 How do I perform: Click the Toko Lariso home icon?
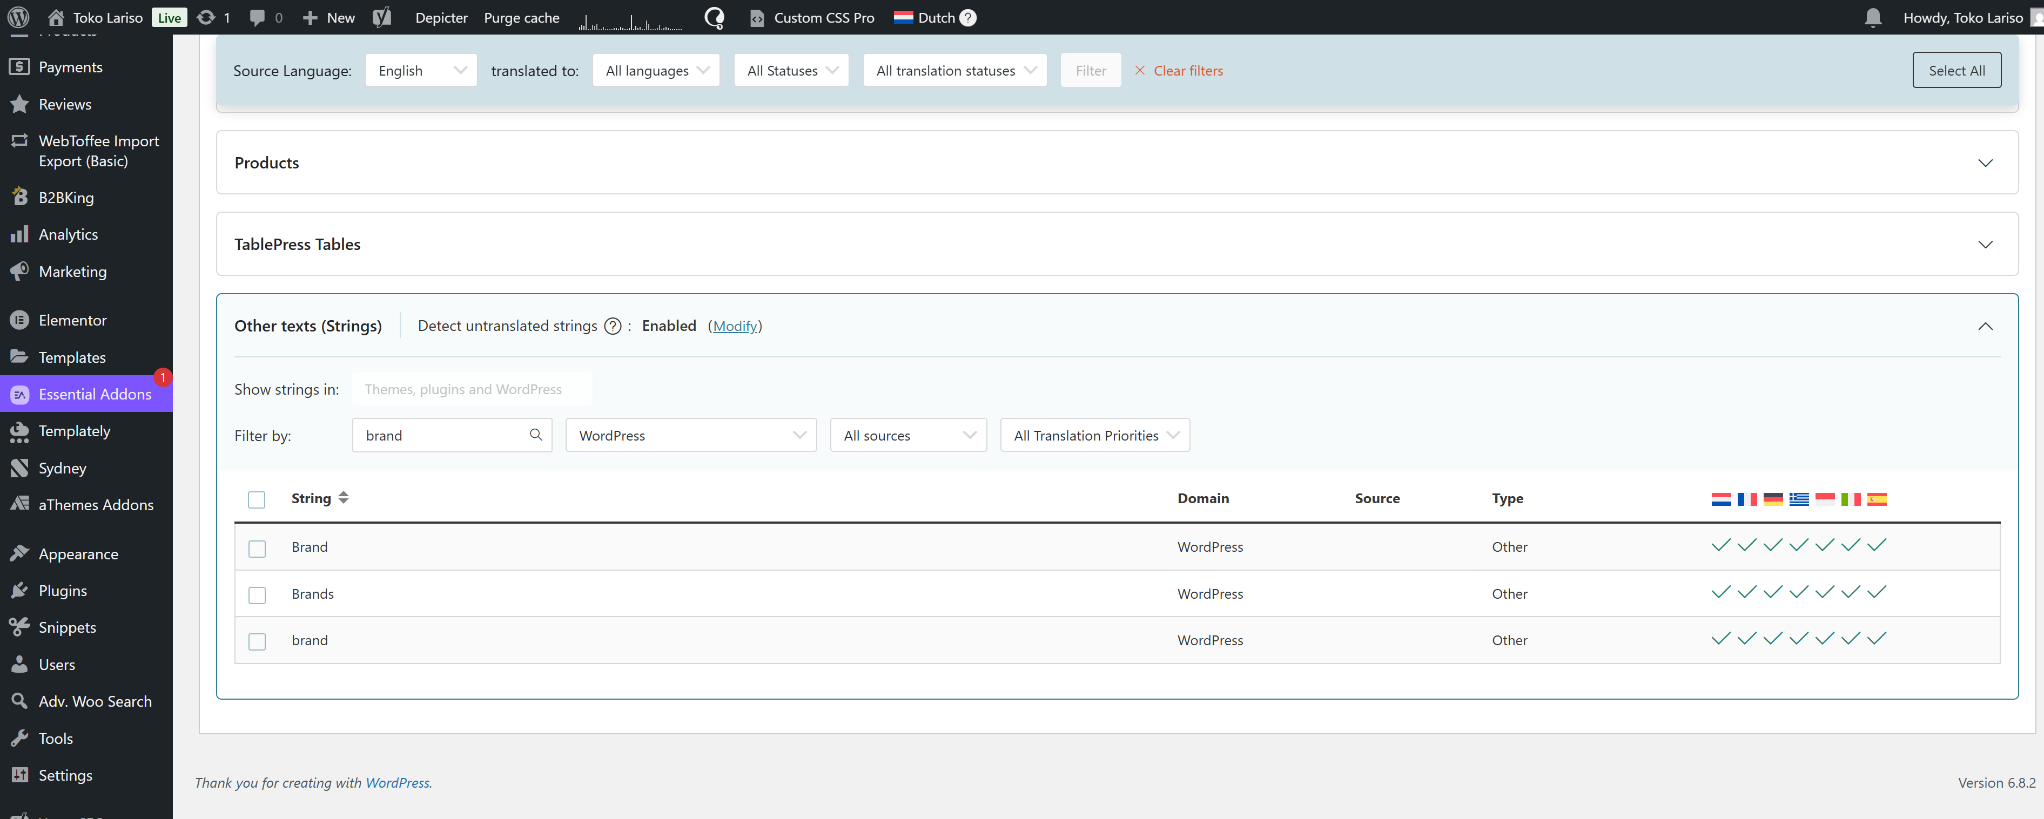pyautogui.click(x=56, y=17)
